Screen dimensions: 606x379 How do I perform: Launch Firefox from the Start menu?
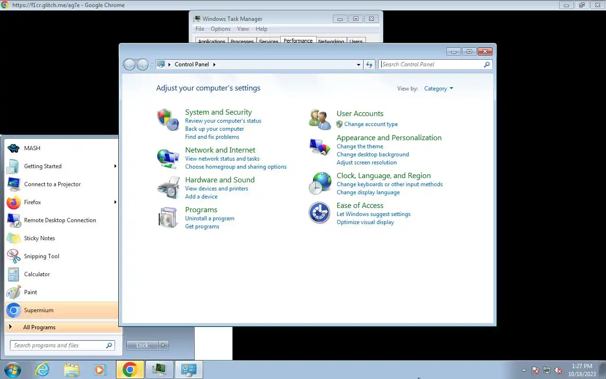click(62, 202)
